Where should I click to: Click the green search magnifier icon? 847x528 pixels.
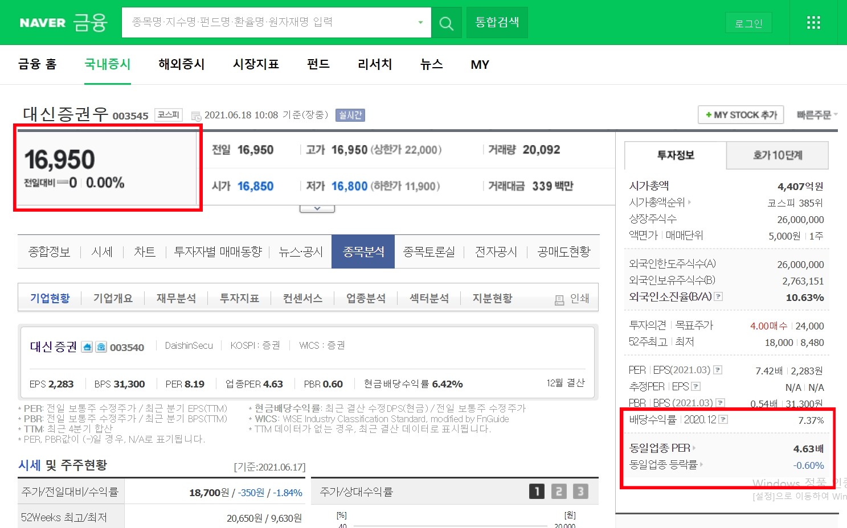tap(447, 23)
